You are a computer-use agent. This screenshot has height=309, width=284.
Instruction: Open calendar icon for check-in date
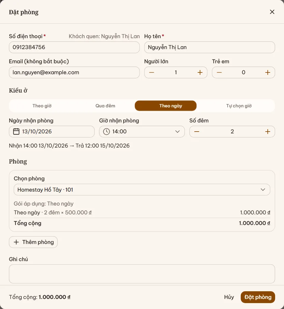(16, 132)
